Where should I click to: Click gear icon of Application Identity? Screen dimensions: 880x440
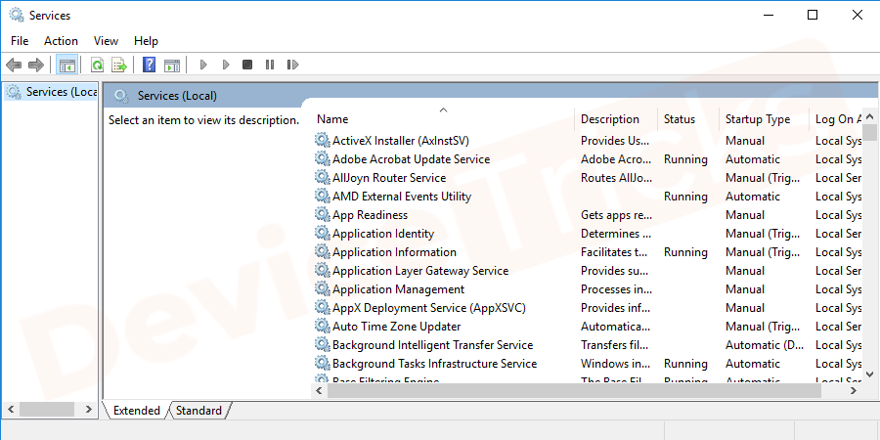tap(322, 233)
